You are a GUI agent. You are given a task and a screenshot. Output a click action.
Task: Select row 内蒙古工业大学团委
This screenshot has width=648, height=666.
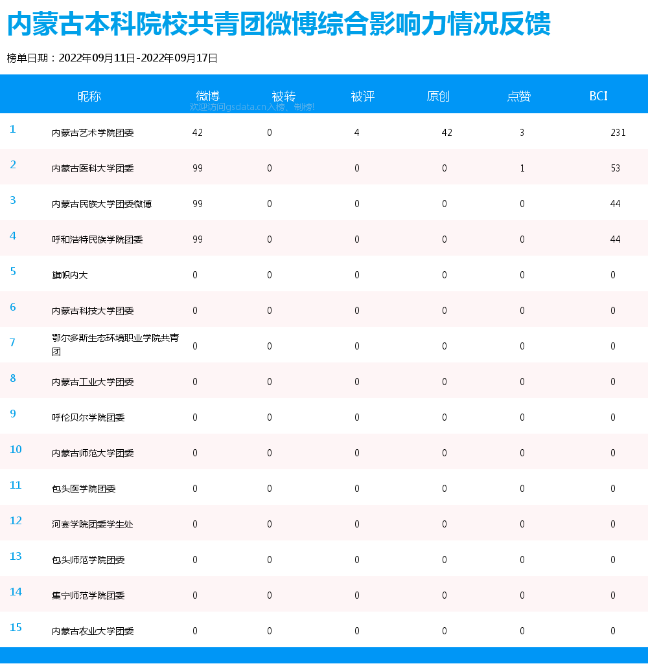[x=324, y=381]
